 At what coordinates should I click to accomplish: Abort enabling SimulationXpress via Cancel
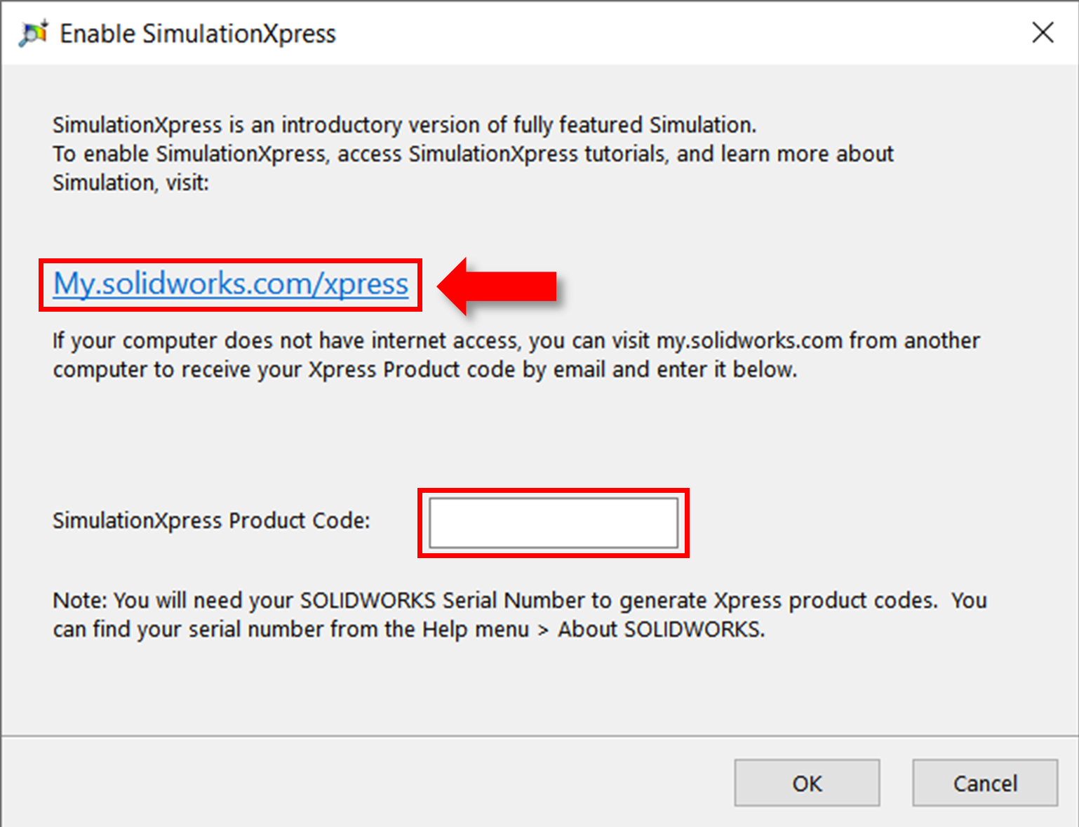(985, 783)
